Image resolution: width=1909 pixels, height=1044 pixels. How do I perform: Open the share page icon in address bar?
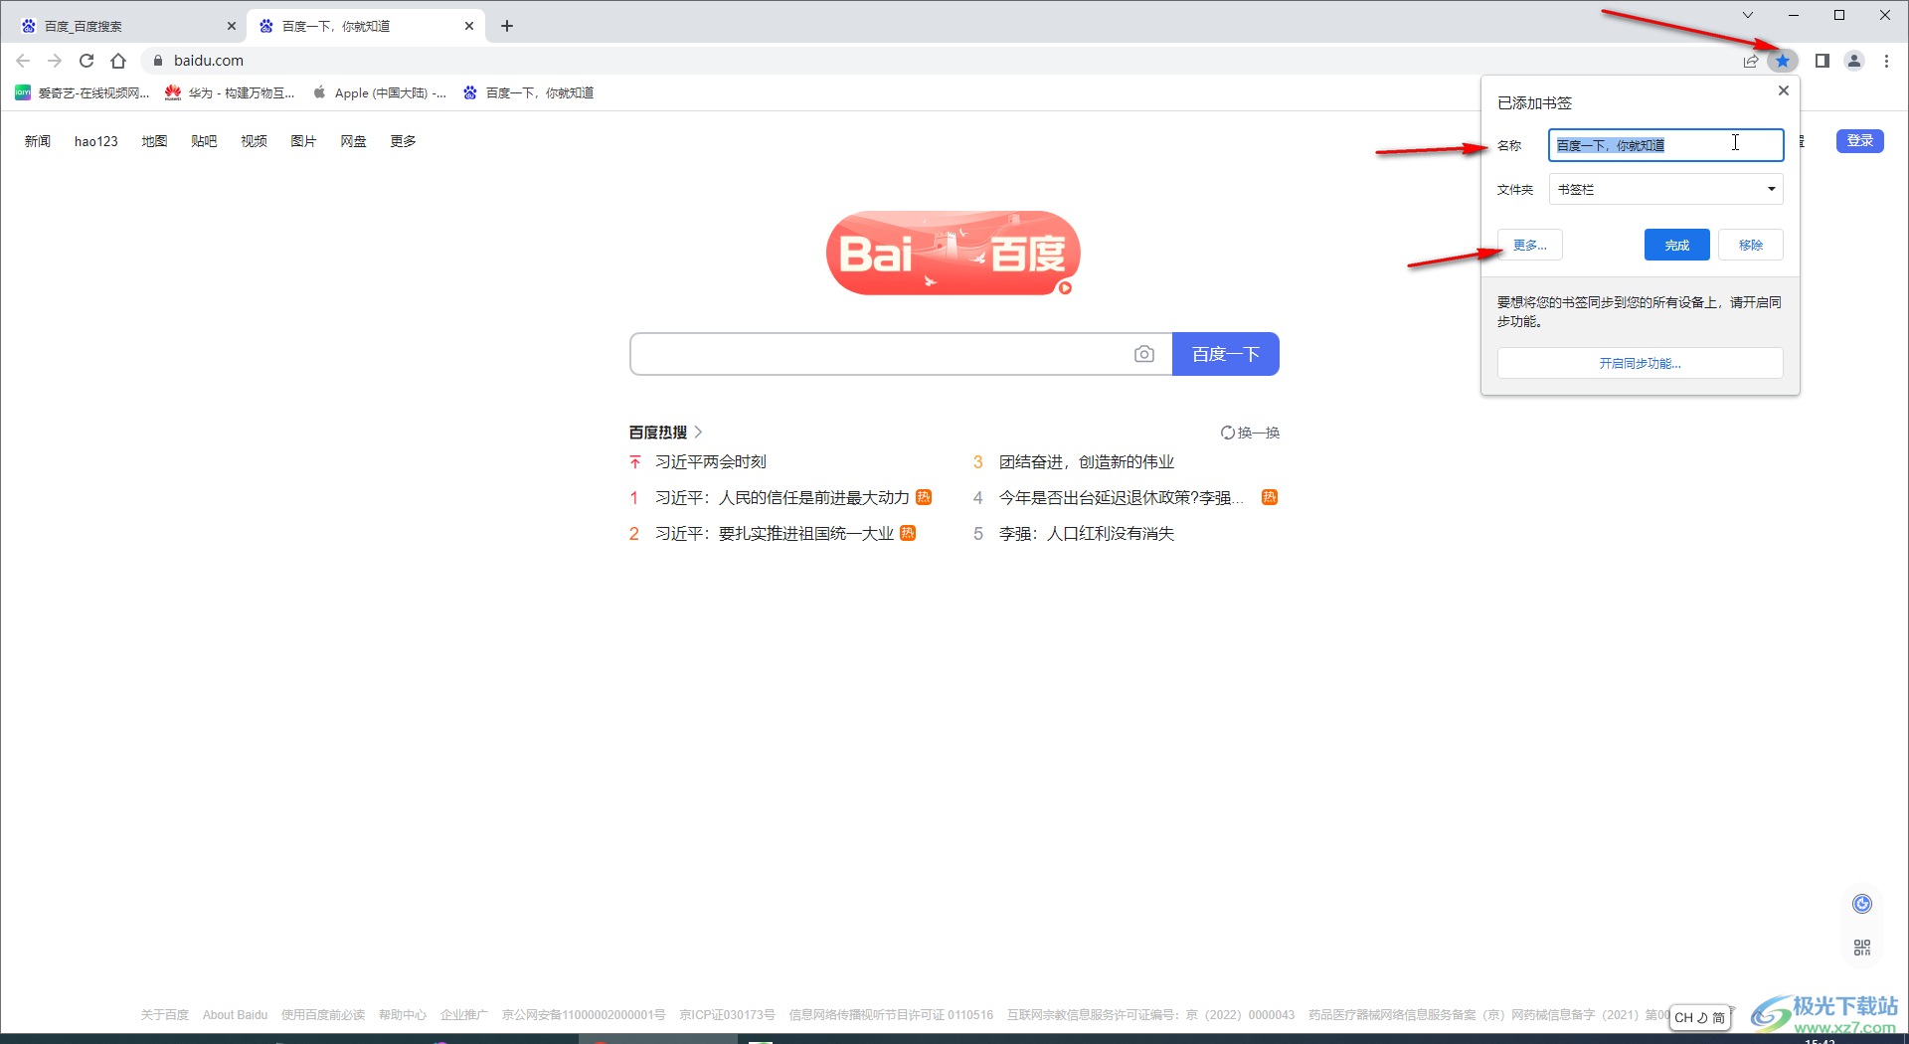(x=1751, y=61)
